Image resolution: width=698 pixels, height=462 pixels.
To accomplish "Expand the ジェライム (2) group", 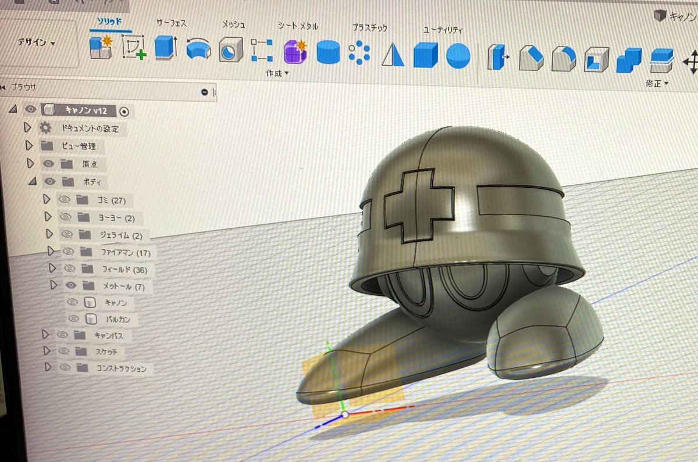I will [x=49, y=234].
